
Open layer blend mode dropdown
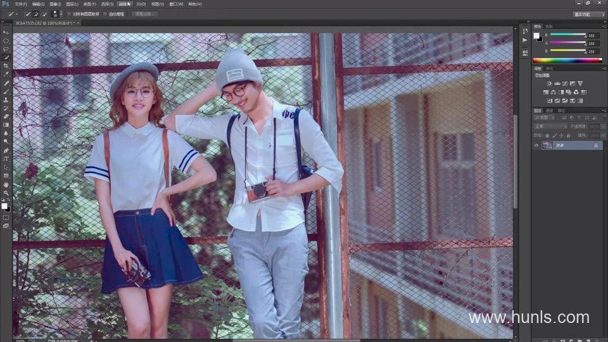(551, 127)
